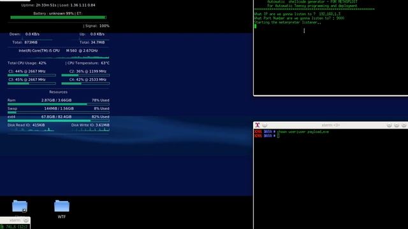Click the xterm <3> title text
408x229 pixels.
331,125
